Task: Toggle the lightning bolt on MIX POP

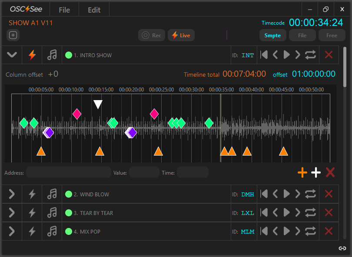Action: click(32, 231)
